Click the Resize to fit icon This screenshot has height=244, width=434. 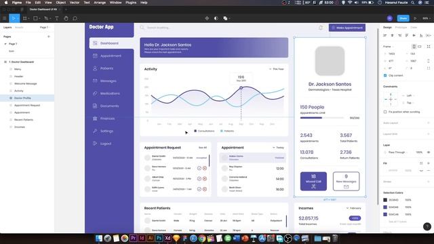tap(429, 47)
